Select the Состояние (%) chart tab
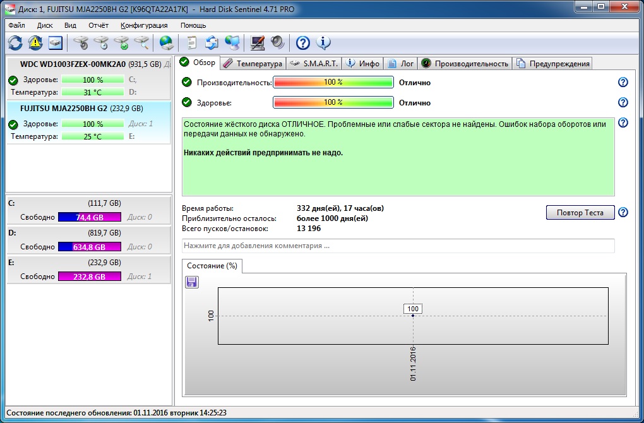This screenshot has height=423, width=644. click(212, 266)
